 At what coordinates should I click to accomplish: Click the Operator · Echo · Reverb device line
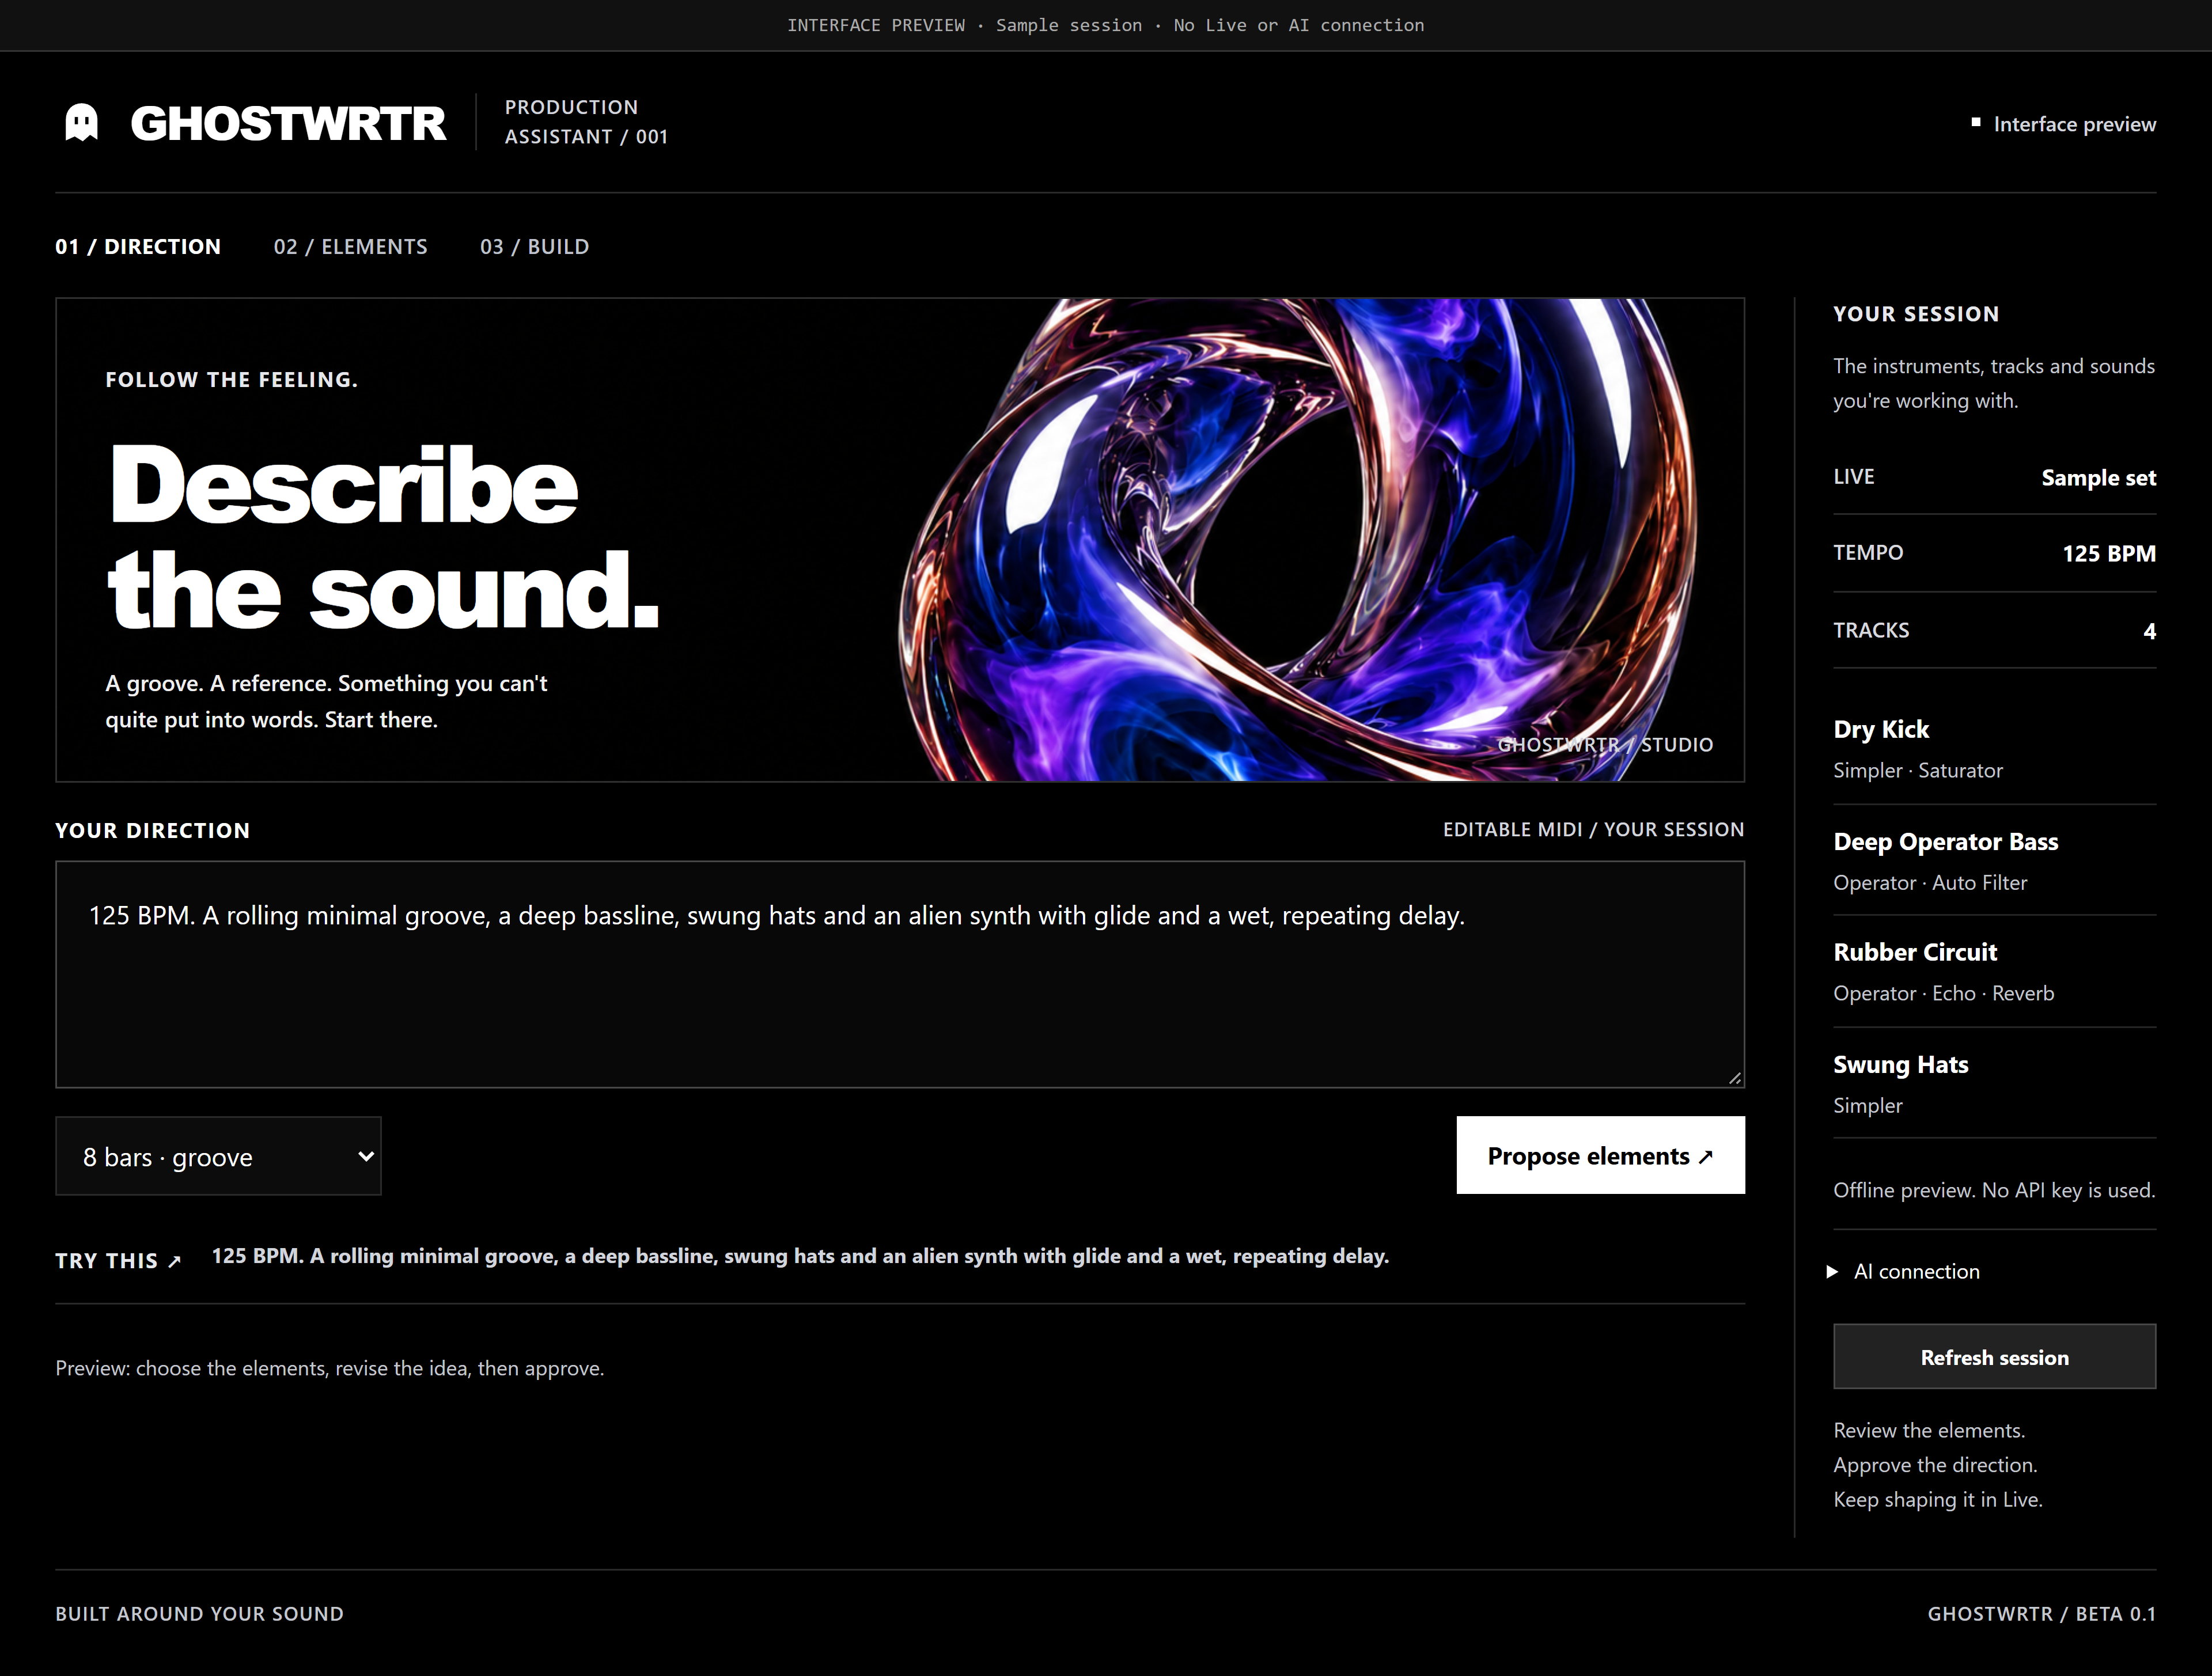point(1944,993)
